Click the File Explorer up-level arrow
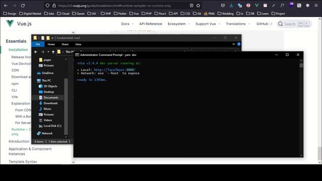Screen dimensions: 322x181 coord(53,52)
